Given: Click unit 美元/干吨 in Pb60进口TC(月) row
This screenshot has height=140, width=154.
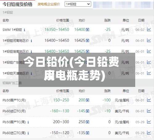Looking at the screenshot, I should (122, 111).
